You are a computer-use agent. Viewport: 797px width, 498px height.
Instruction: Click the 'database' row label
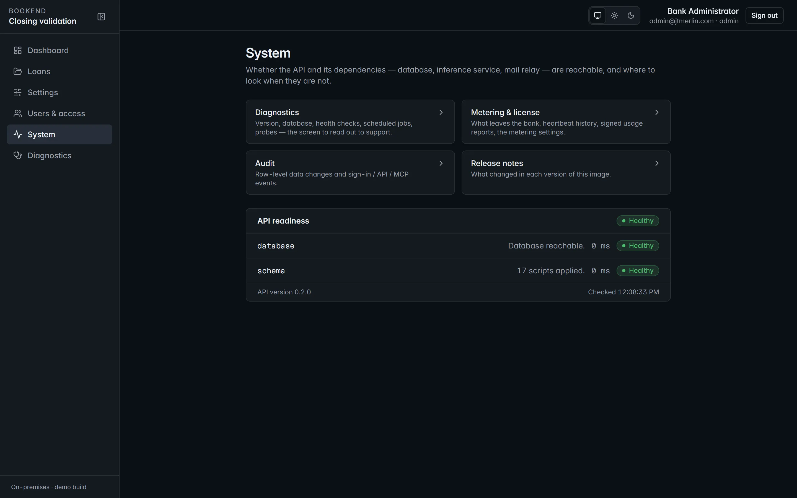276,246
